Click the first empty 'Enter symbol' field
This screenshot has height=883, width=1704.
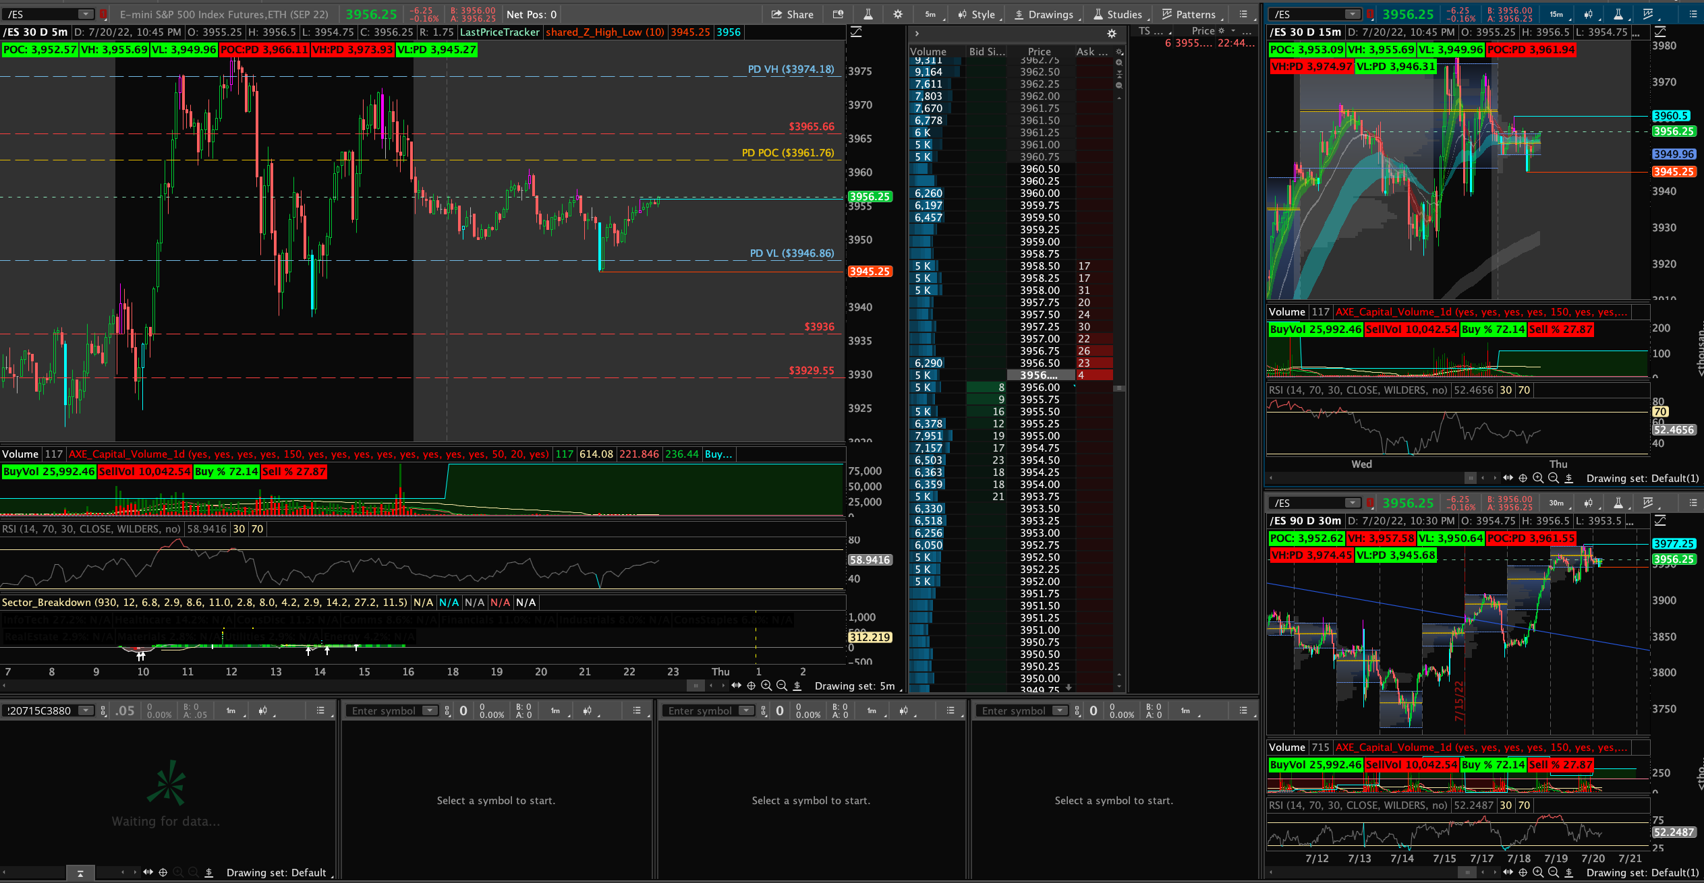click(x=385, y=710)
